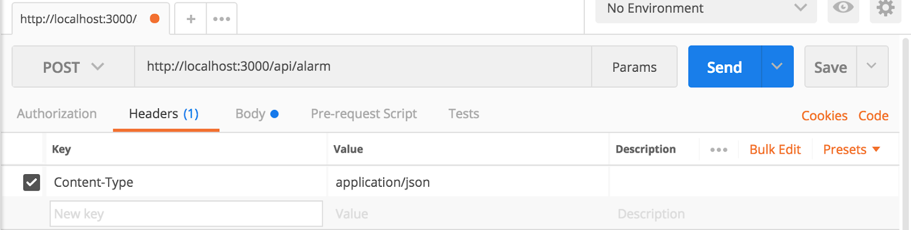
Task: Expand the Send button dropdown arrow
Action: click(777, 67)
